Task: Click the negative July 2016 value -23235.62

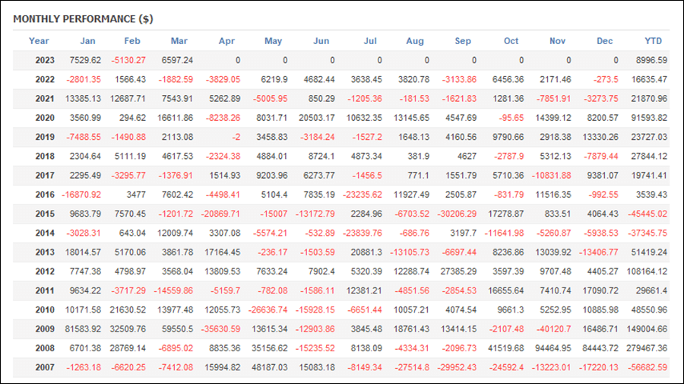Action: (362, 195)
